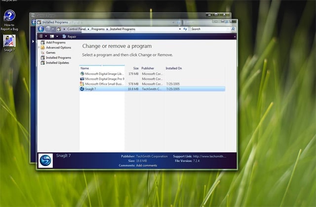Expand the address bar history dropdown
The width and height of the screenshot is (316, 207).
tap(180, 29)
